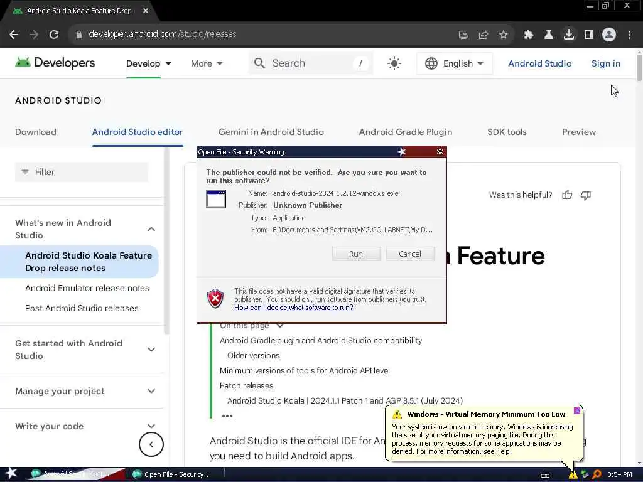Go back using browser back arrow

pos(14,35)
